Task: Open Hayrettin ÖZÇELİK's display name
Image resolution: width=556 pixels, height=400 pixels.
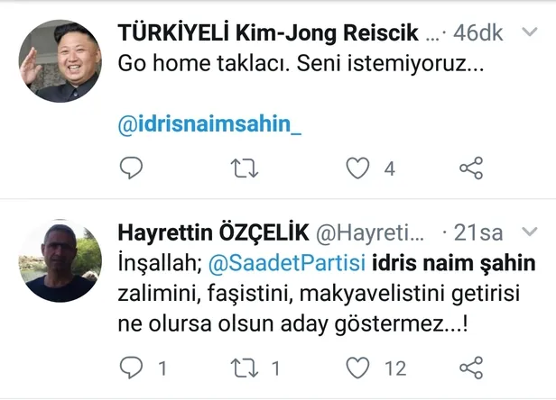Action: (x=212, y=234)
